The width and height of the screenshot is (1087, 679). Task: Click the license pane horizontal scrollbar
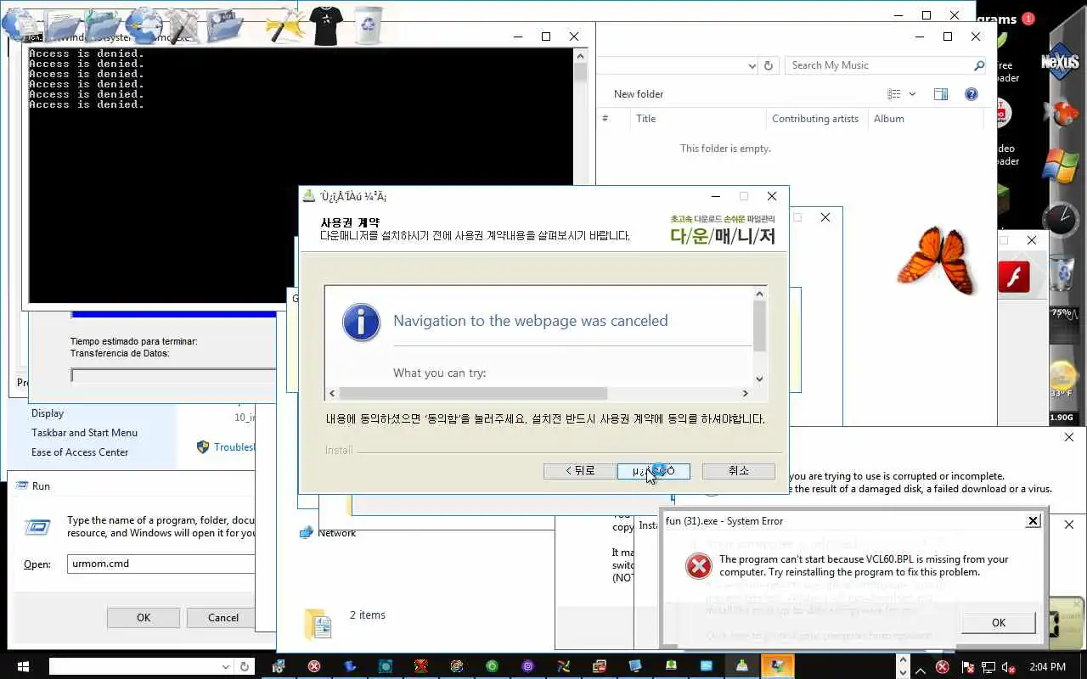[473, 394]
